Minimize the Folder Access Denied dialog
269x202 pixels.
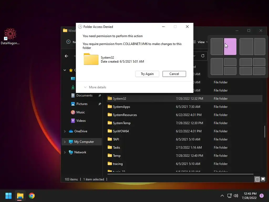tap(163, 27)
